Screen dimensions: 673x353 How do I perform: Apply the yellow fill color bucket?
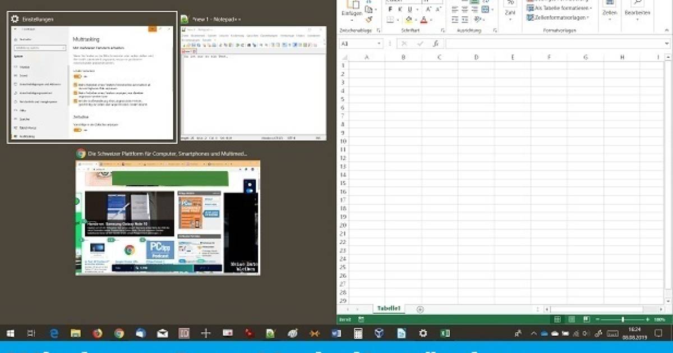408,20
